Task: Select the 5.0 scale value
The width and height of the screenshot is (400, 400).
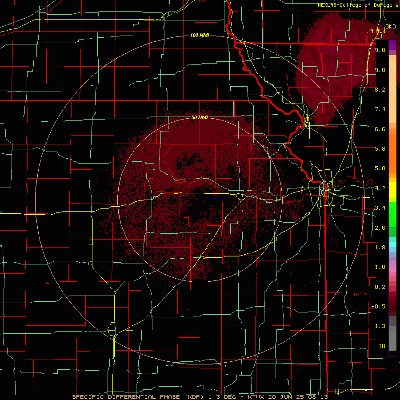Action: [x=380, y=168]
